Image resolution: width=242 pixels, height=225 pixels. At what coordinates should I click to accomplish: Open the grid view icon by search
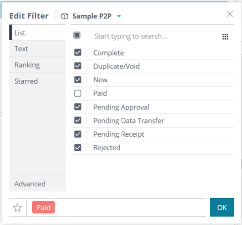pyautogui.click(x=225, y=37)
